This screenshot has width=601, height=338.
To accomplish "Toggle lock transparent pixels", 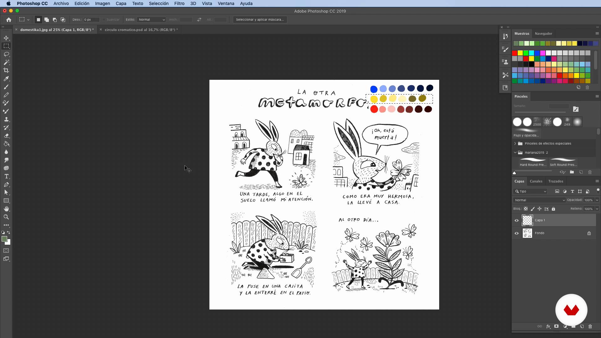I will (x=526, y=209).
